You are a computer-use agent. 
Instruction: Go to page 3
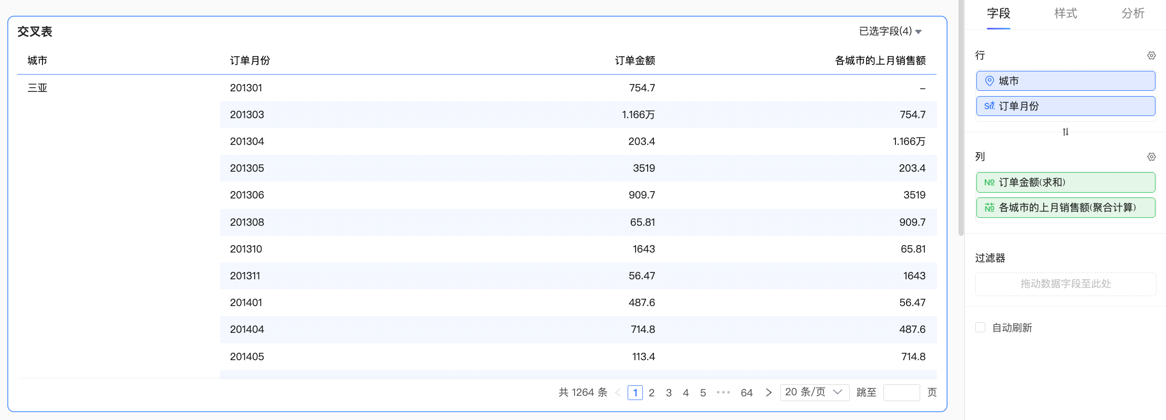669,393
